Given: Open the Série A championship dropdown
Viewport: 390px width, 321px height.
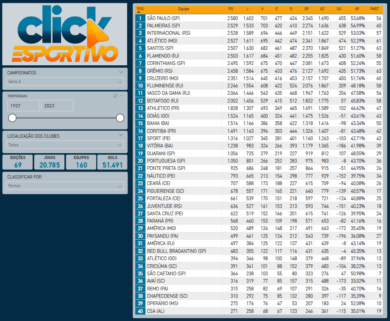Looking at the screenshot, I should (x=65, y=81).
